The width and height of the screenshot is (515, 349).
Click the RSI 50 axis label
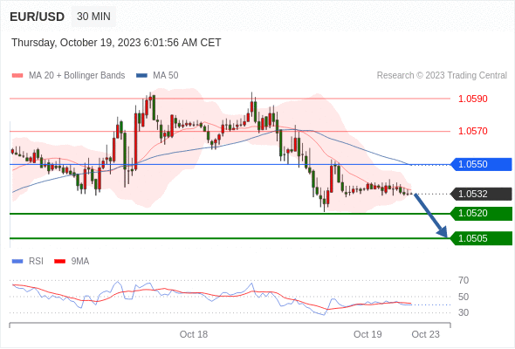coord(463,297)
